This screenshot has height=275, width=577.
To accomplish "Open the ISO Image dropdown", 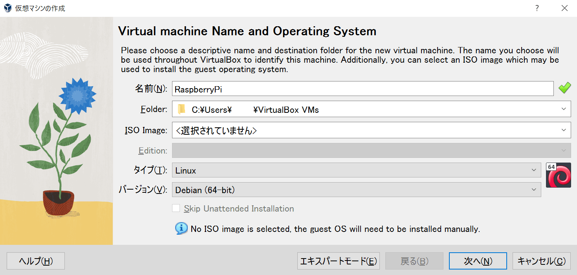I will 564,130.
